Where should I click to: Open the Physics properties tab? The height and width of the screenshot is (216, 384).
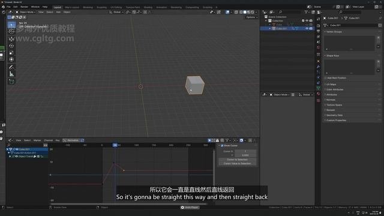pos(319,77)
